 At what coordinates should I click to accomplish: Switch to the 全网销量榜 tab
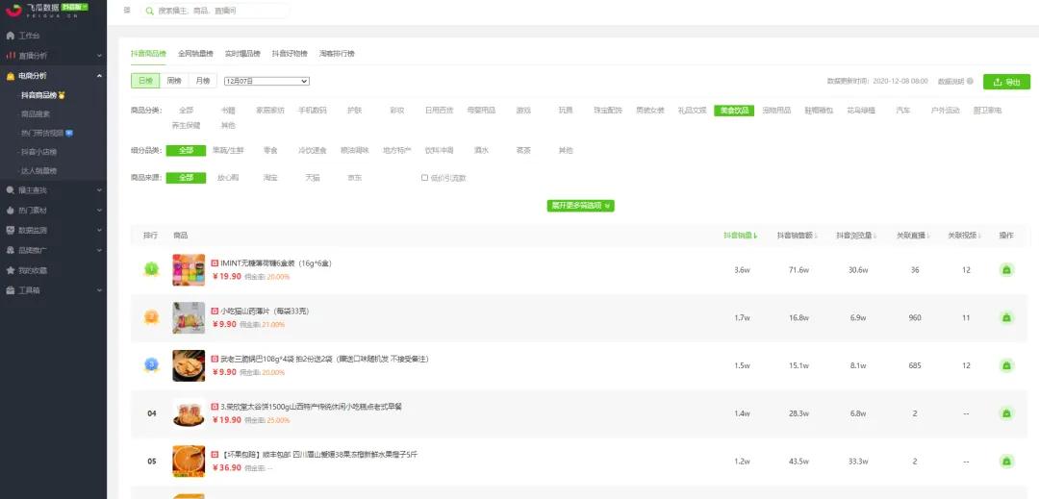195,54
